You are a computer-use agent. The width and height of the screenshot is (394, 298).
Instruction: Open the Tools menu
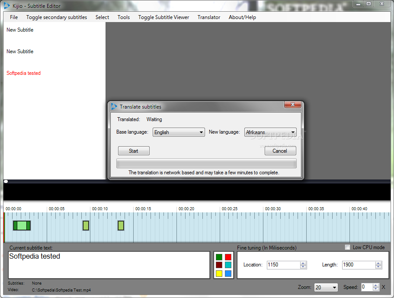tap(124, 17)
